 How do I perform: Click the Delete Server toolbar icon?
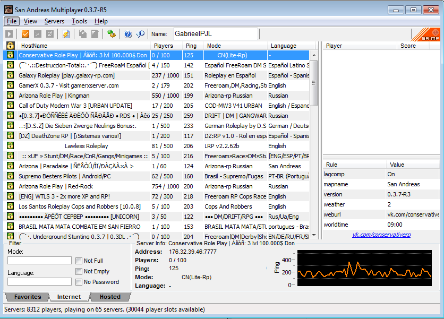tap(37, 34)
